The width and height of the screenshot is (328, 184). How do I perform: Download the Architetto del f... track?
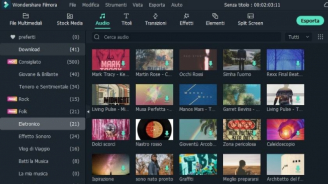pyautogui.click(x=298, y=168)
